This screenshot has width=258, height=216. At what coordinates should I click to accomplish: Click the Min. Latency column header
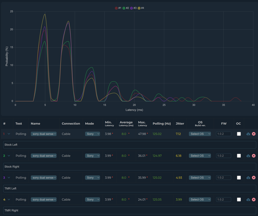(109, 124)
